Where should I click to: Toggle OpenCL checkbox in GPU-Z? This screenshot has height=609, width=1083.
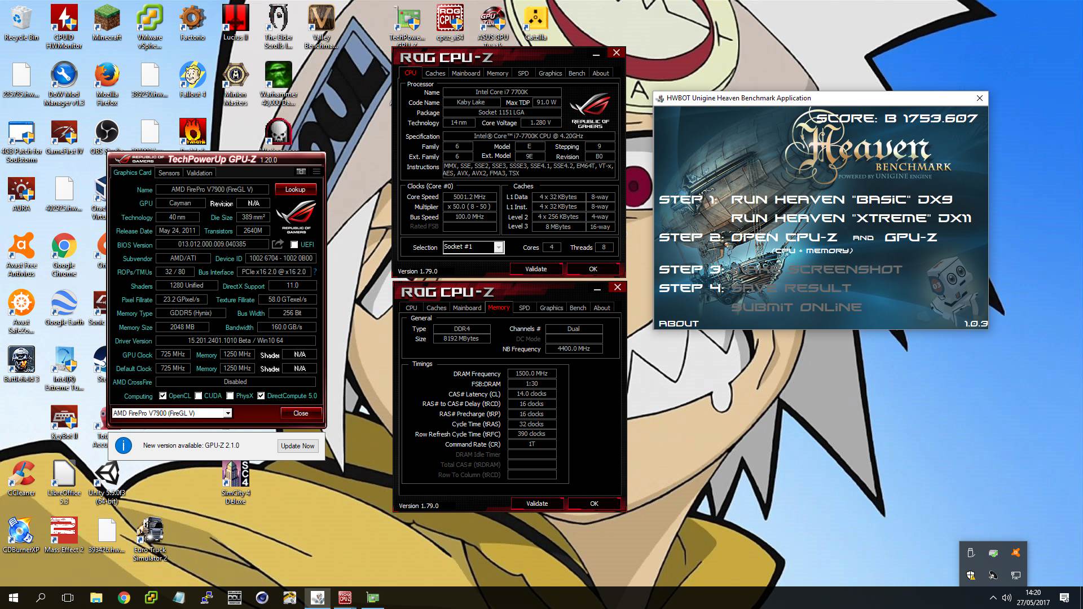162,396
